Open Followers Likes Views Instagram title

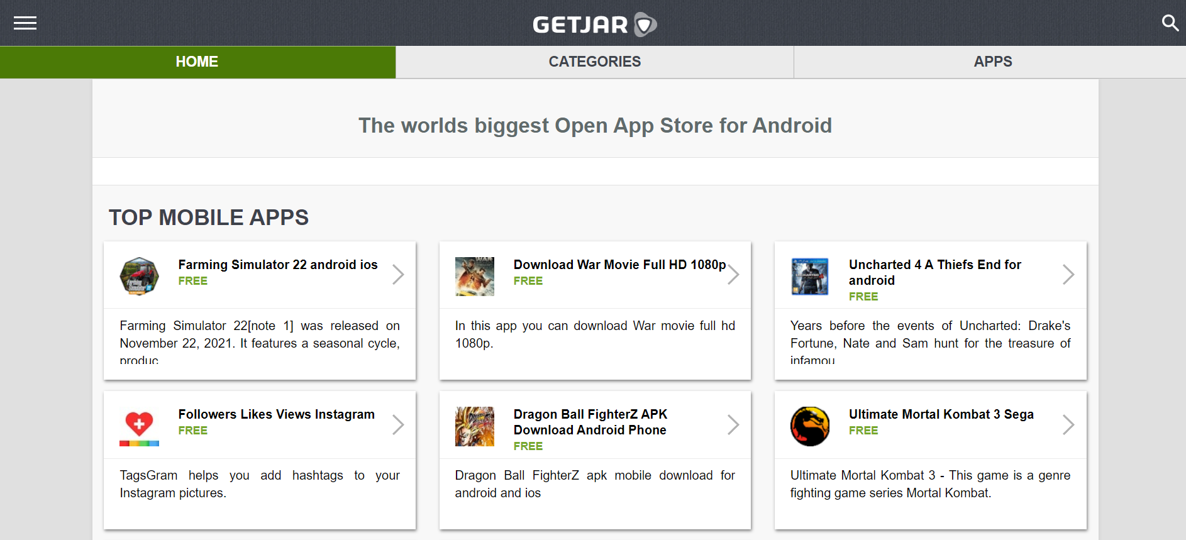coord(277,414)
